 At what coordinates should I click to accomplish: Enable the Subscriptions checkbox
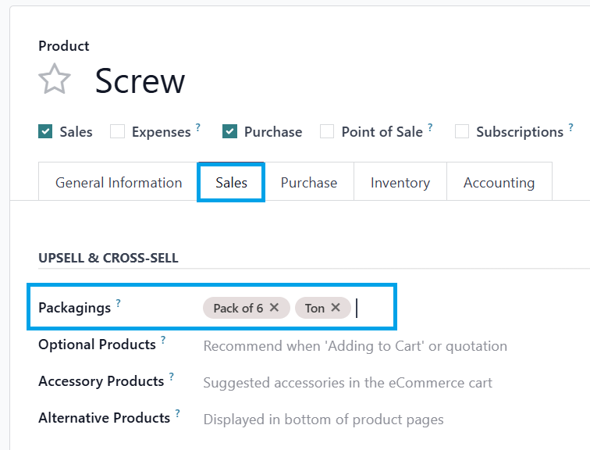(462, 132)
